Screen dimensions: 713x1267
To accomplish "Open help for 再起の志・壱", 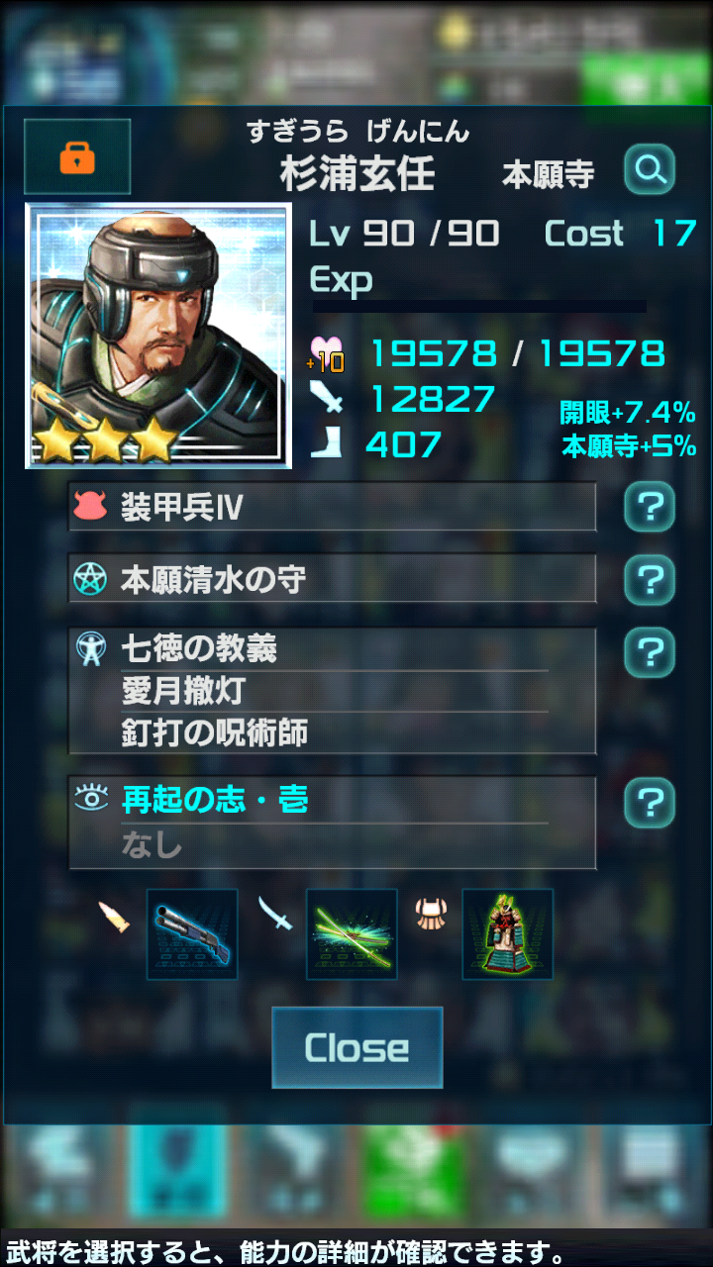I will coord(650,803).
